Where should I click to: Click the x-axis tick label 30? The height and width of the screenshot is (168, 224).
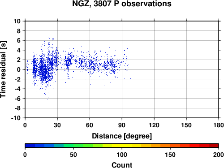click(57, 125)
